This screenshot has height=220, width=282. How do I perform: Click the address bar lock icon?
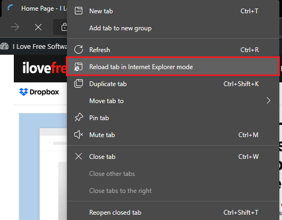tap(64, 27)
